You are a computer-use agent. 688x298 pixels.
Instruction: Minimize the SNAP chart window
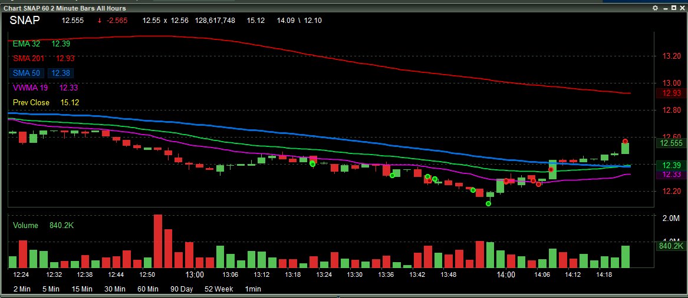(665, 8)
